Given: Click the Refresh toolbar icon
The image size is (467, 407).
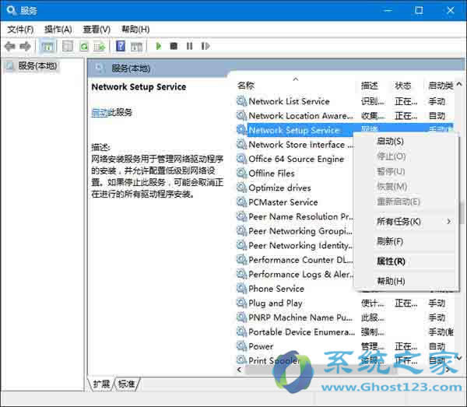Looking at the screenshot, I should click(84, 47).
